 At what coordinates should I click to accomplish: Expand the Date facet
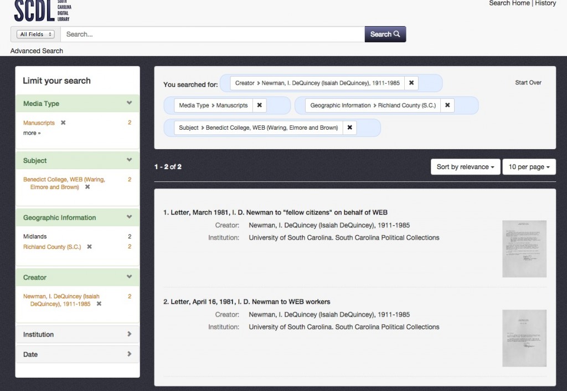[78, 354]
